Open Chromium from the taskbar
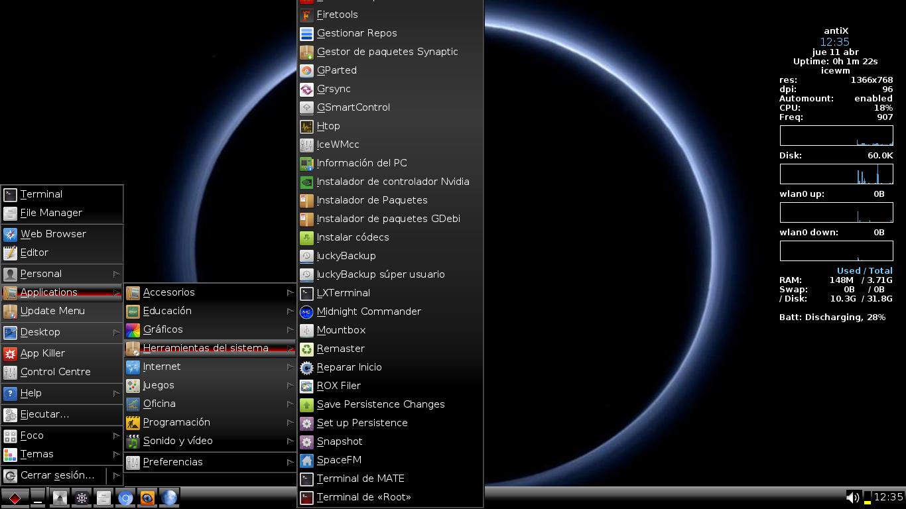Viewport: 906px width, 509px height. tap(125, 498)
